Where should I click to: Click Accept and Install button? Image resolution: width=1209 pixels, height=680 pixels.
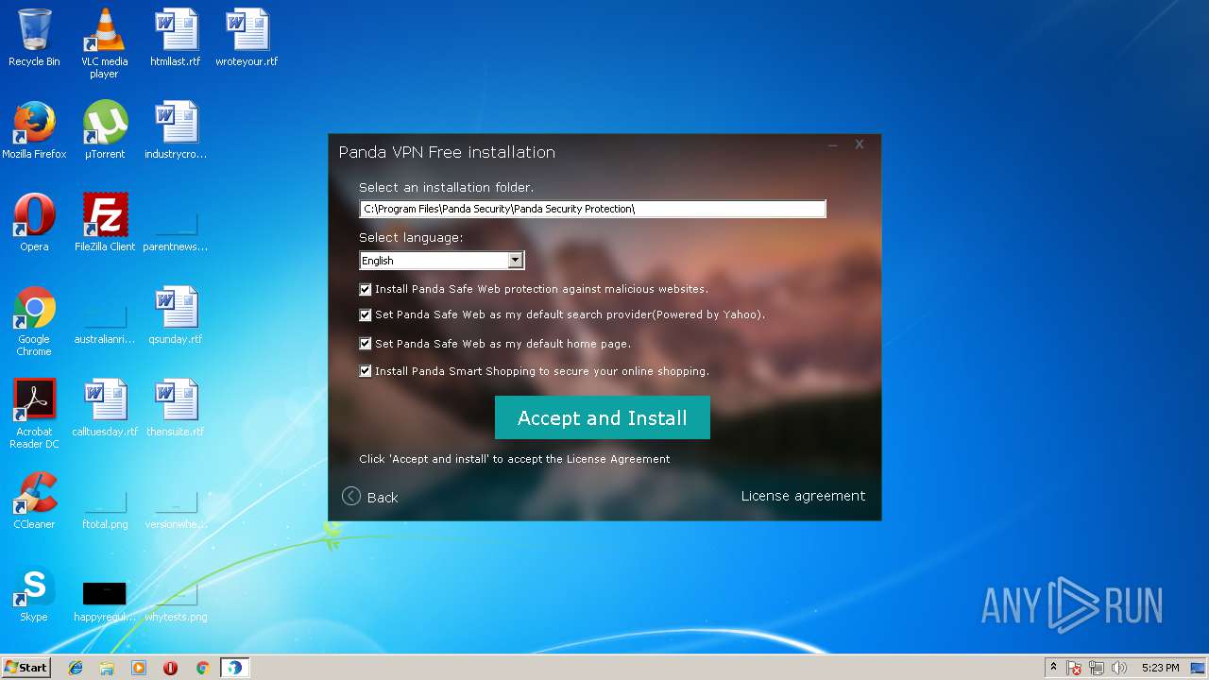coord(603,417)
